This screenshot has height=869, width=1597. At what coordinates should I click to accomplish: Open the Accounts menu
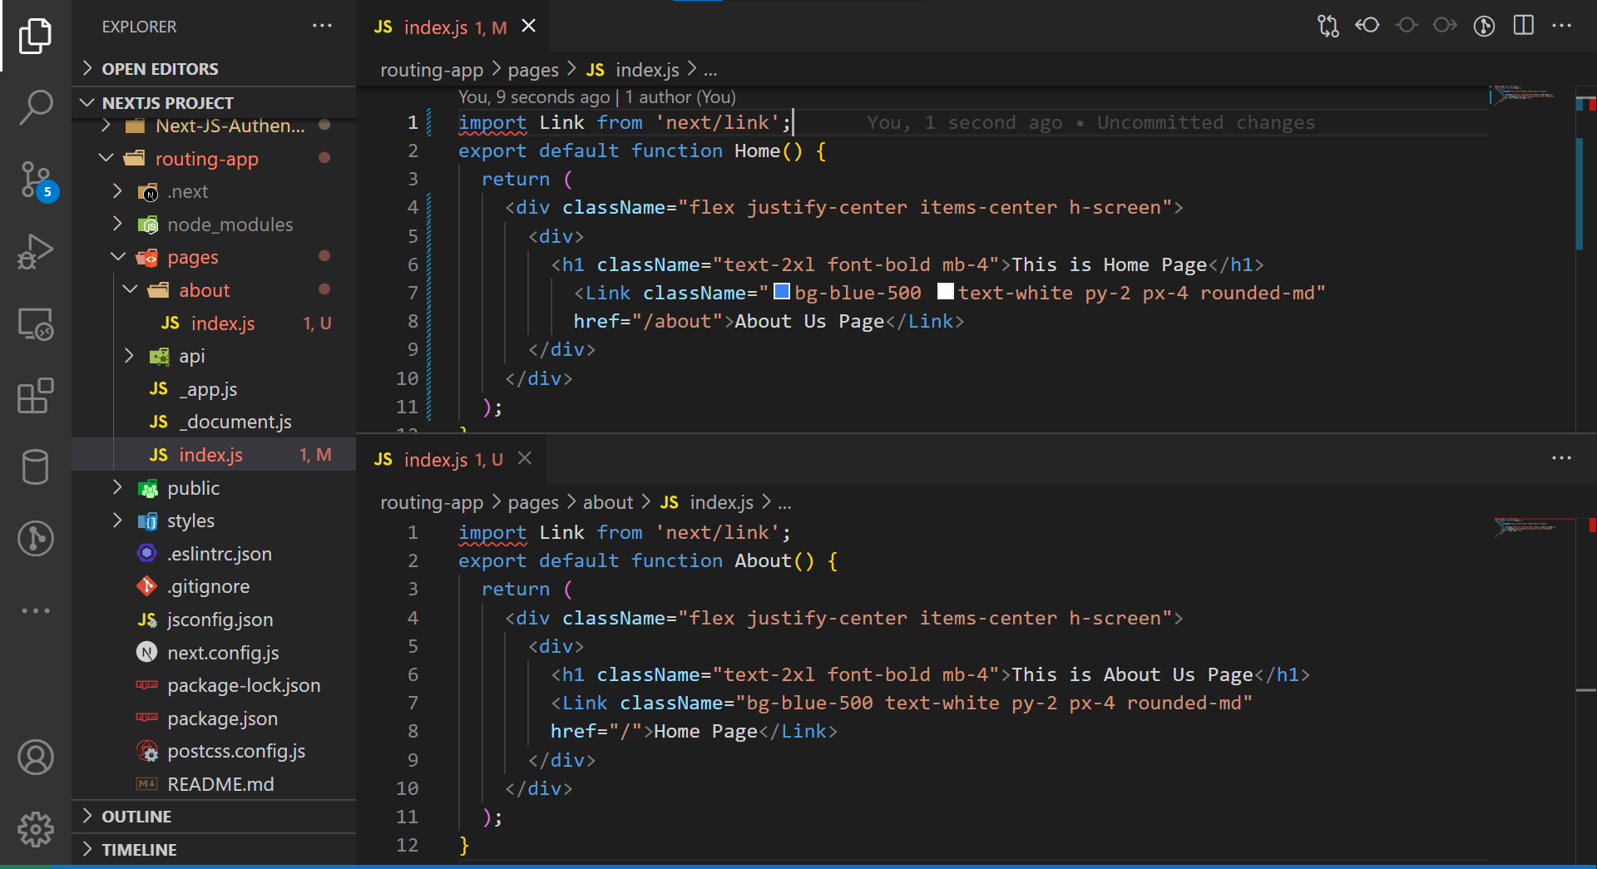click(x=35, y=757)
